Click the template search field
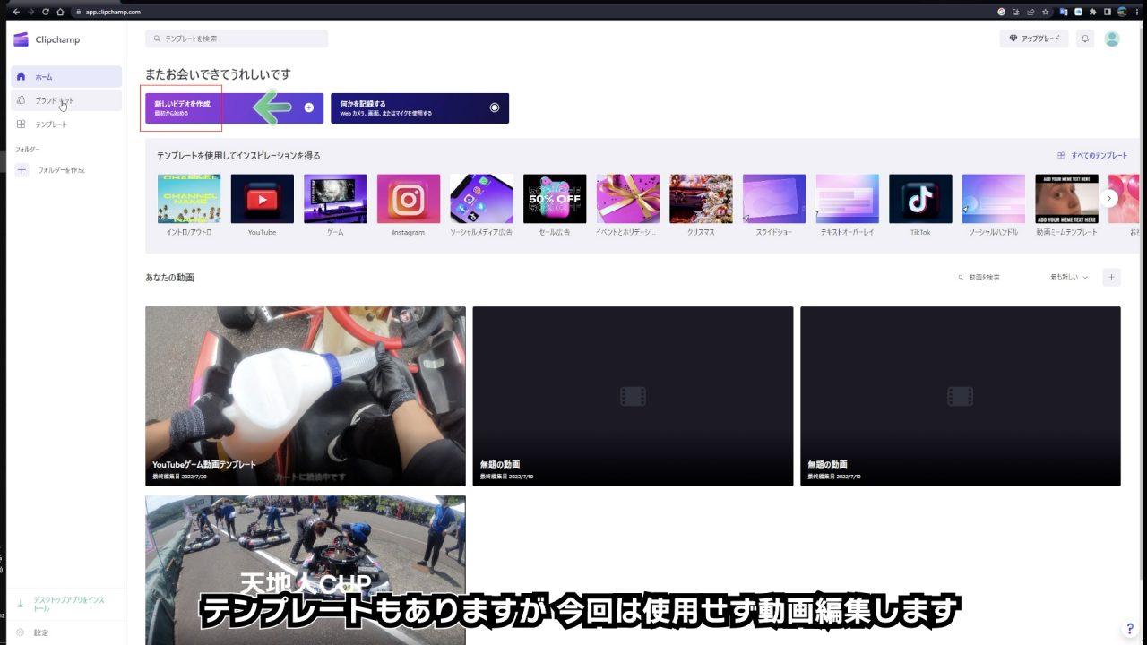Image resolution: width=1147 pixels, height=645 pixels. [237, 39]
